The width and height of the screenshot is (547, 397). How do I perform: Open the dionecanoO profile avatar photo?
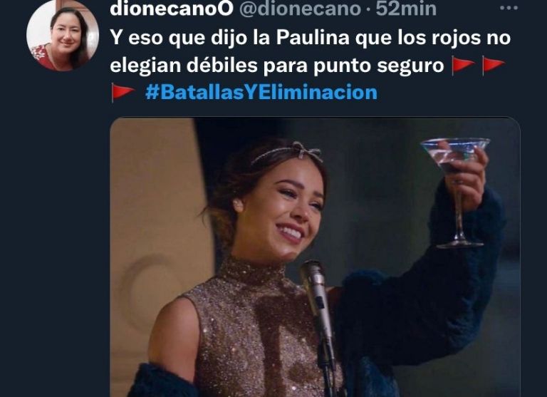[63, 35]
